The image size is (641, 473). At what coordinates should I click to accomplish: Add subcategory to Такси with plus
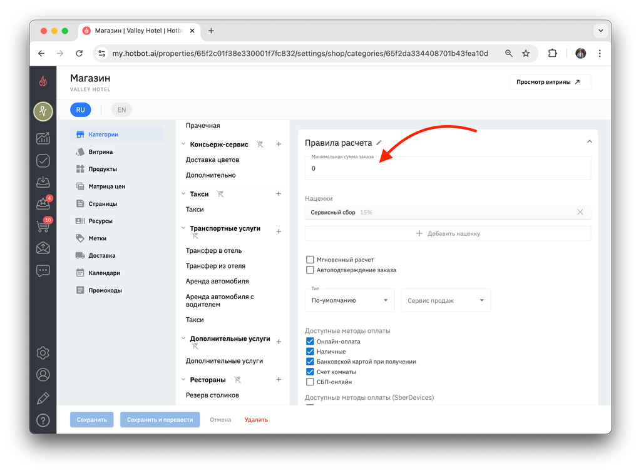tap(279, 193)
